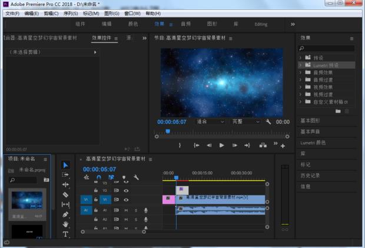Click the timeline wrench settings icon
This screenshot has height=248, width=365.
pyautogui.click(x=136, y=177)
